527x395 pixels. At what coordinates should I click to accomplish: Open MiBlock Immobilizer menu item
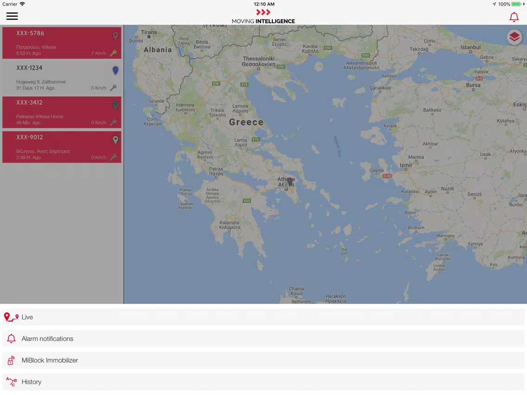tap(263, 360)
